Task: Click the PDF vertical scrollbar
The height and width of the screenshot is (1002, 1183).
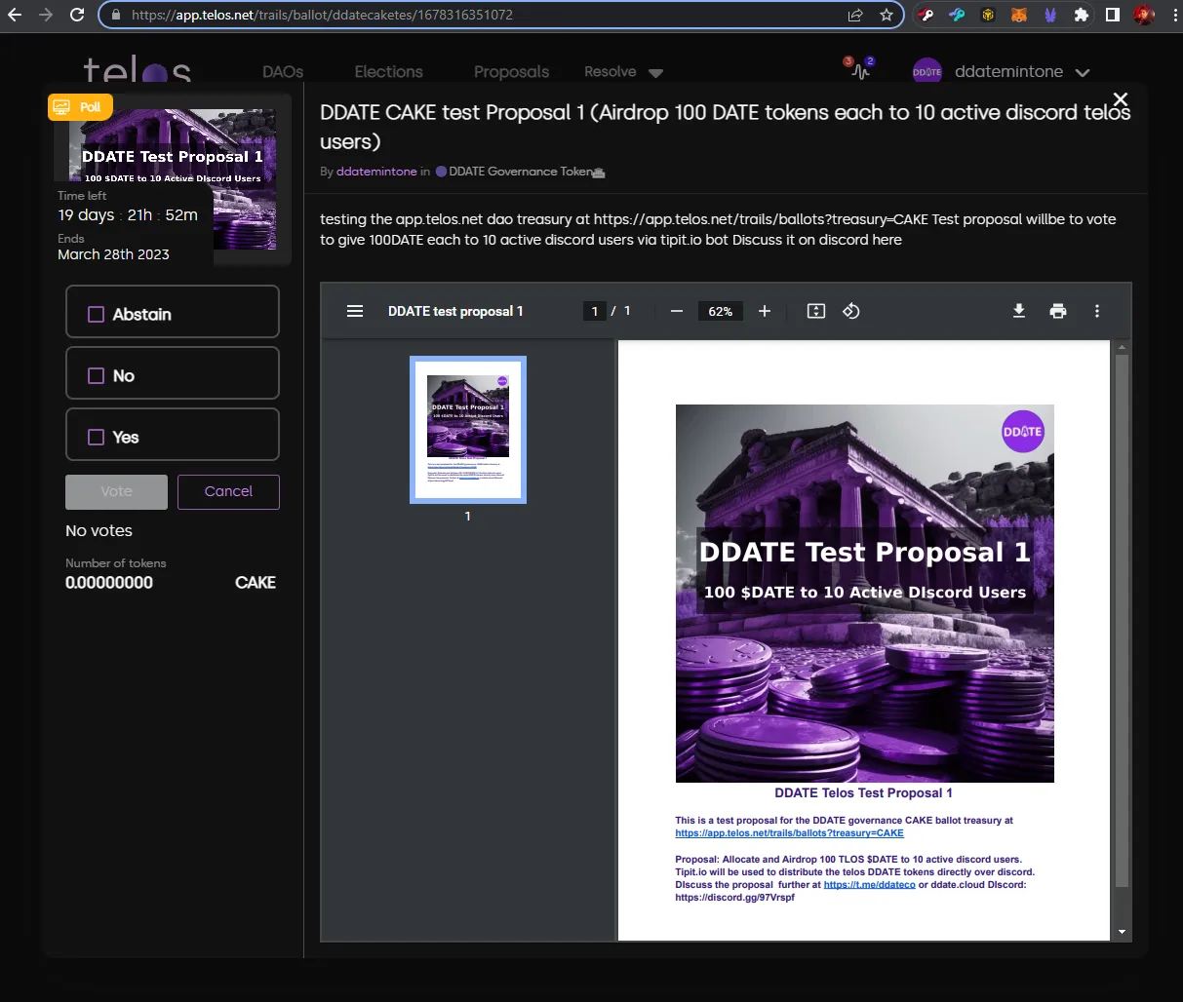Action: click(x=1122, y=620)
